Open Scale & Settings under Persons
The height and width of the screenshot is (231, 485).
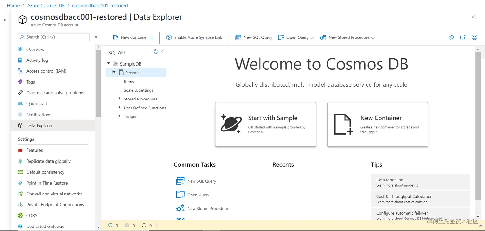click(x=139, y=90)
